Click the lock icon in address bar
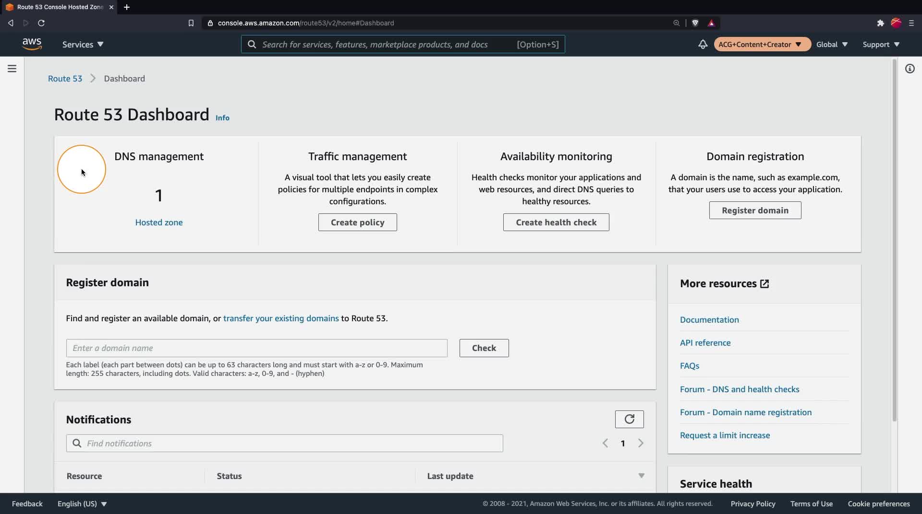Image resolution: width=922 pixels, height=514 pixels. [x=210, y=23]
